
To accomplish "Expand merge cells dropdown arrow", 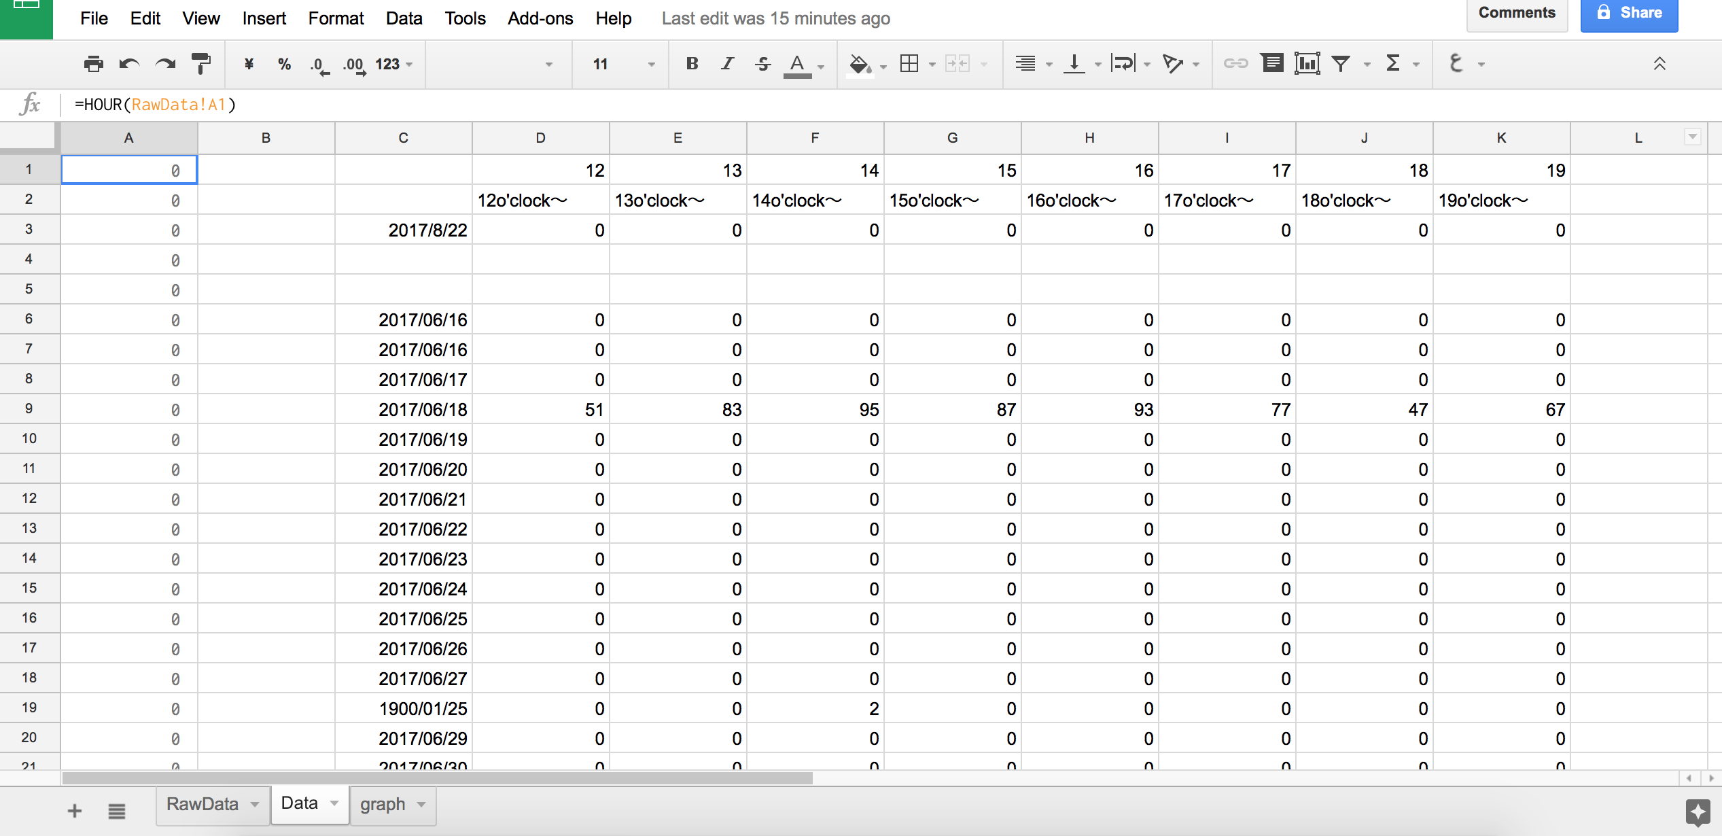I will point(983,65).
